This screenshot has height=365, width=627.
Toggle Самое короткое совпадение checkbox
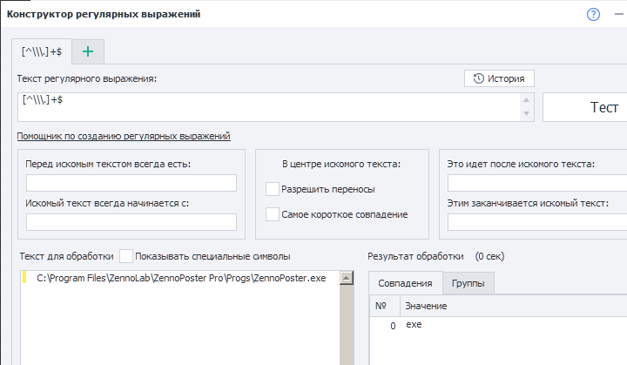coord(273,214)
